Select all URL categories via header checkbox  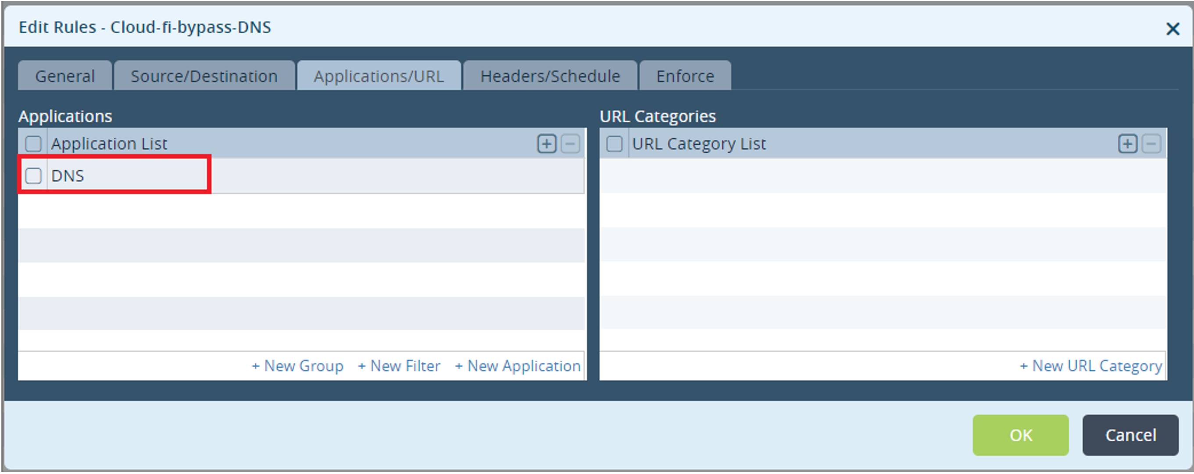click(x=615, y=144)
